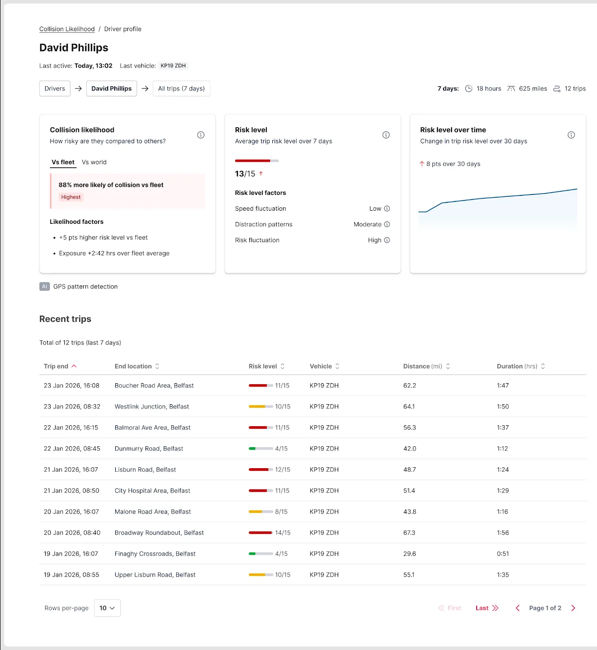Click the 13/15 risk level progress bar
This screenshot has width=597, height=650.
click(257, 161)
